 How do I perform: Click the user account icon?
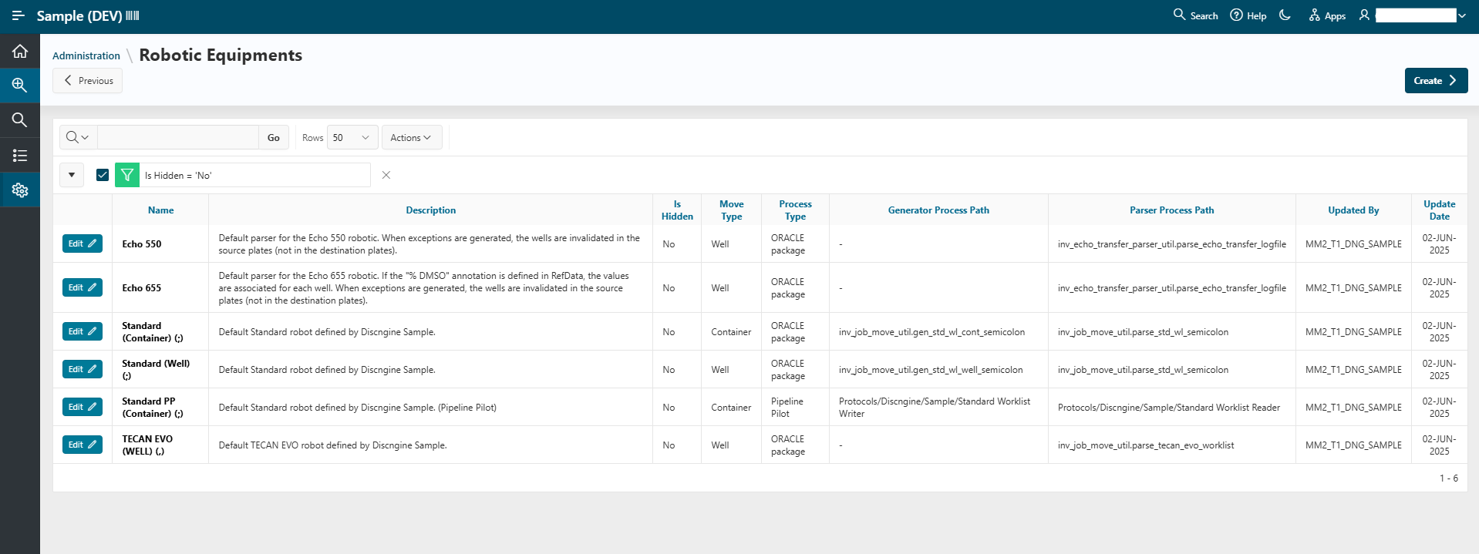point(1364,15)
